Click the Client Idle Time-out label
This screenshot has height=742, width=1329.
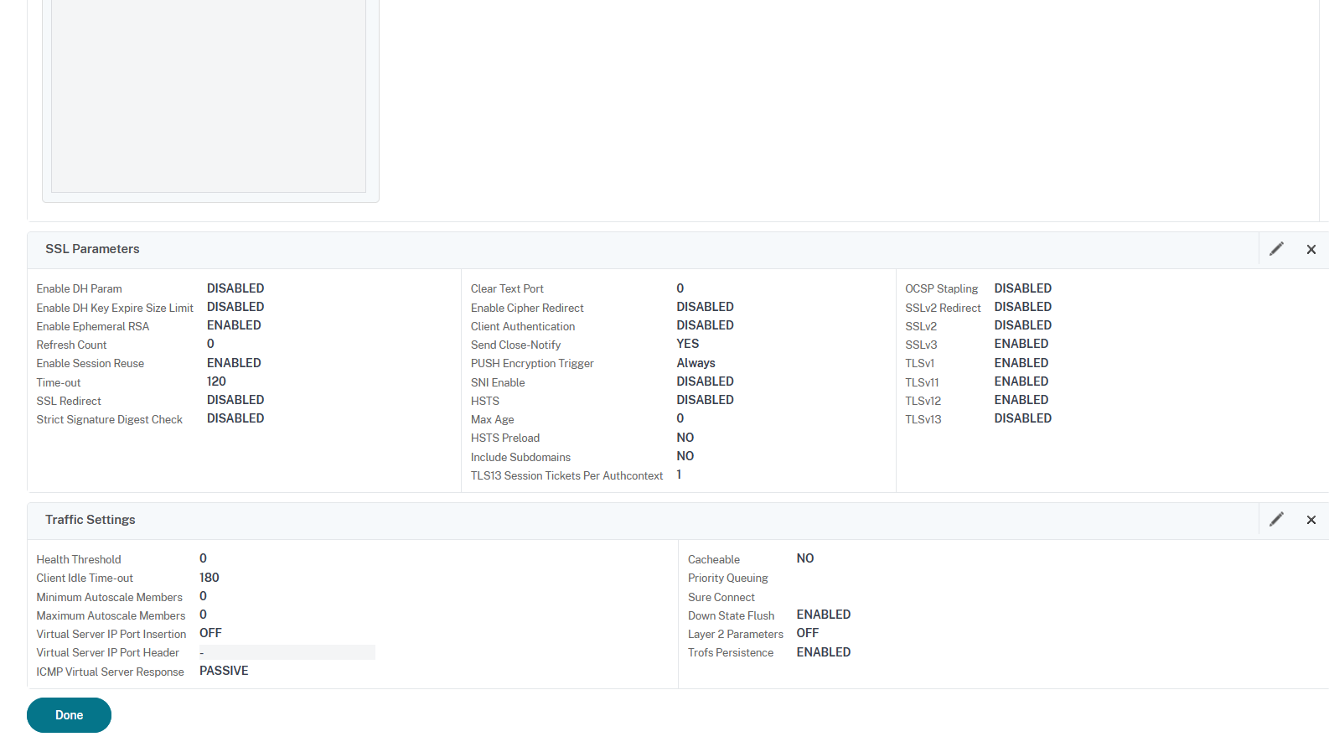[85, 579]
